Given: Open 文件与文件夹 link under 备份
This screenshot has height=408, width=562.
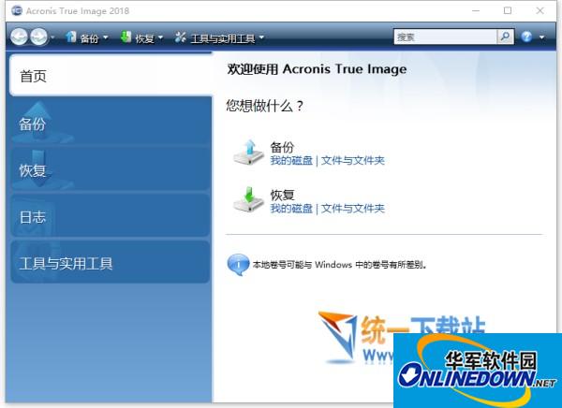Looking at the screenshot, I should click(x=353, y=160).
